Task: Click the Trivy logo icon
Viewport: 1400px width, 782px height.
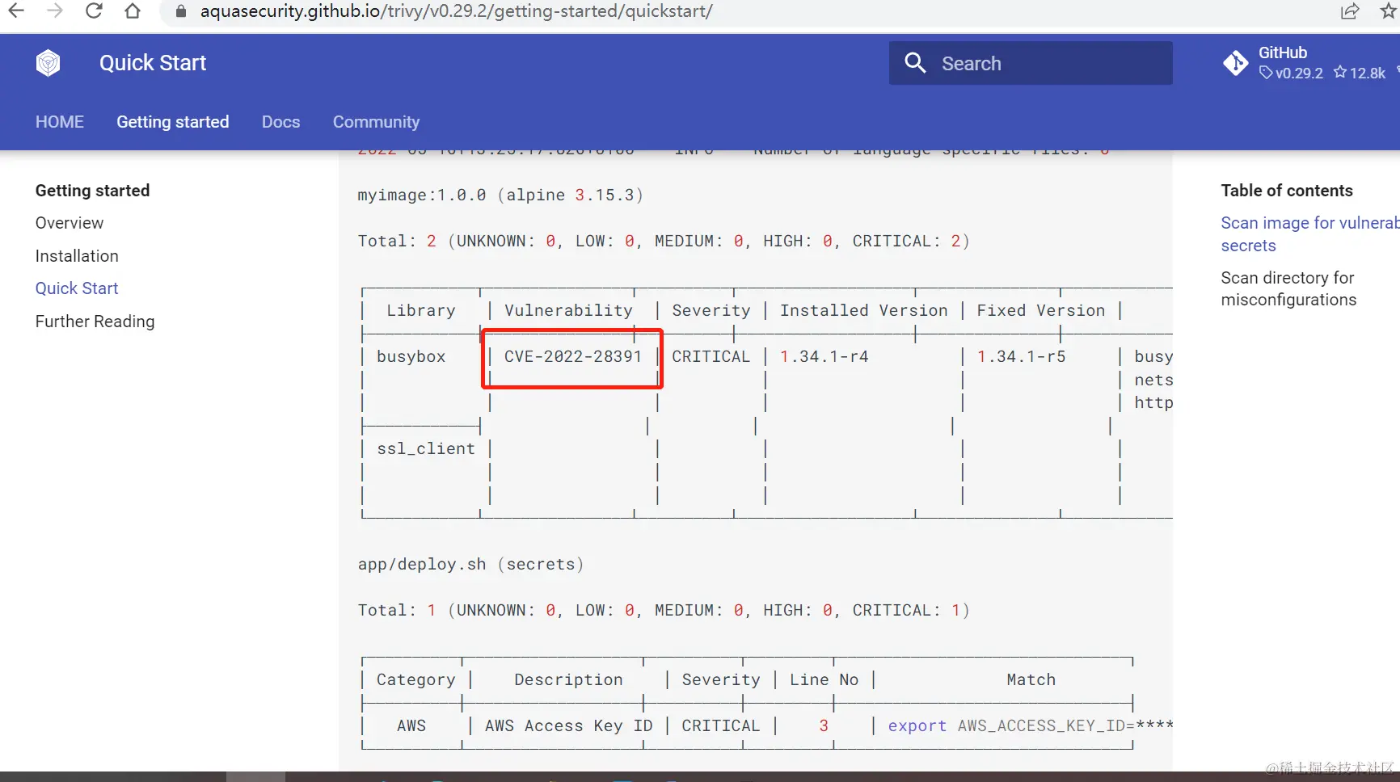Action: (x=48, y=63)
